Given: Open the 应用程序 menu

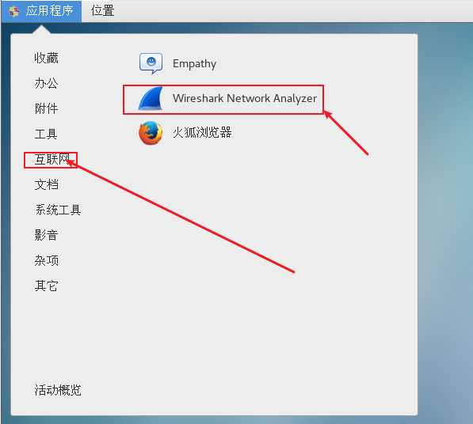Looking at the screenshot, I should point(41,11).
